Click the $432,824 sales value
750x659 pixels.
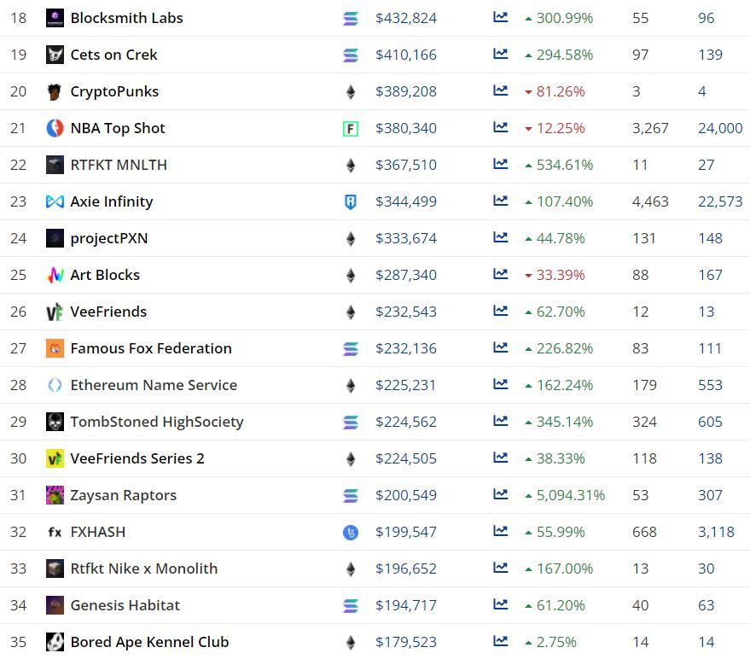coord(406,18)
